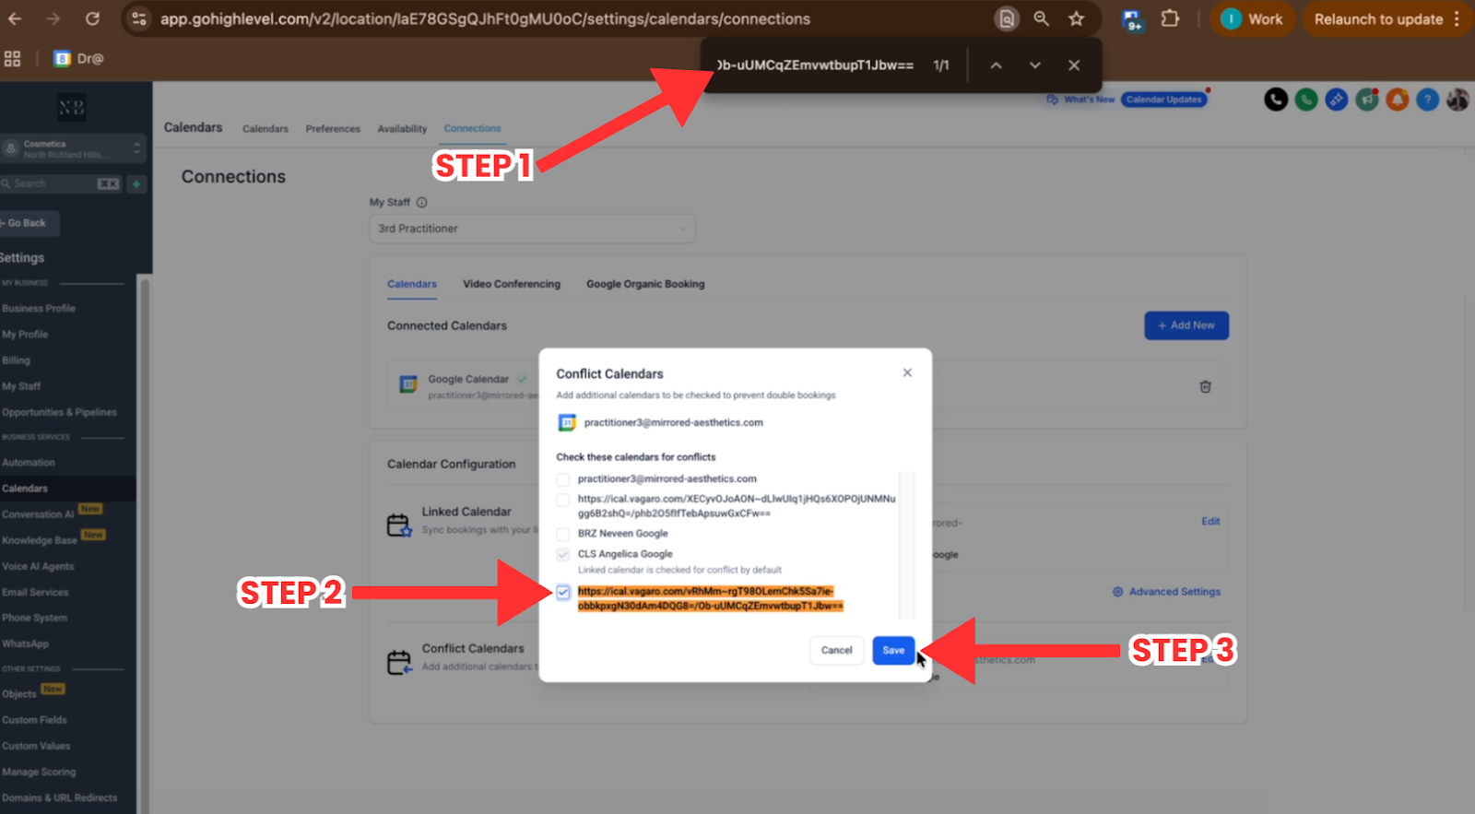Go to next find result arrow
The width and height of the screenshot is (1475, 814).
tap(1034, 65)
